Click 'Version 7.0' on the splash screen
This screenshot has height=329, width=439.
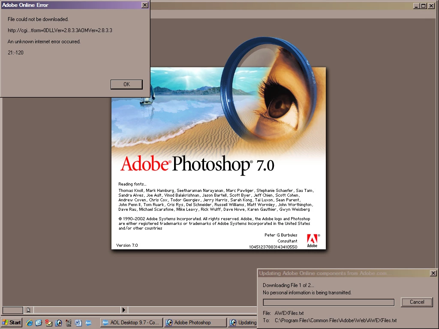tap(127, 245)
